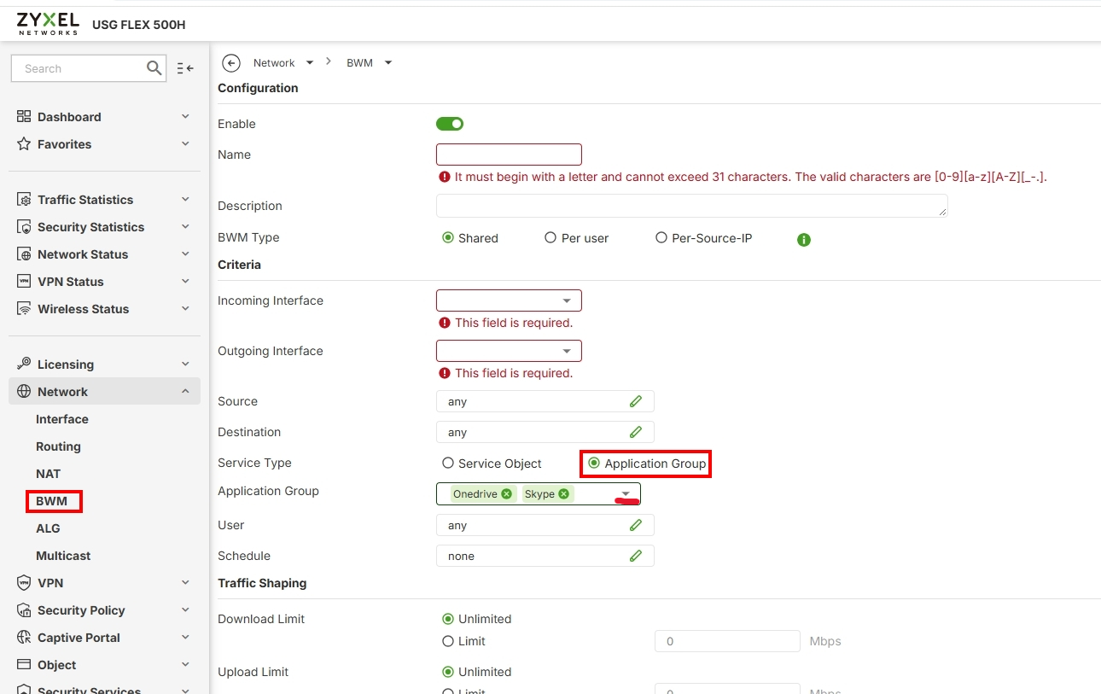Open the ALG submenu item
This screenshot has height=694, width=1101.
pos(48,528)
